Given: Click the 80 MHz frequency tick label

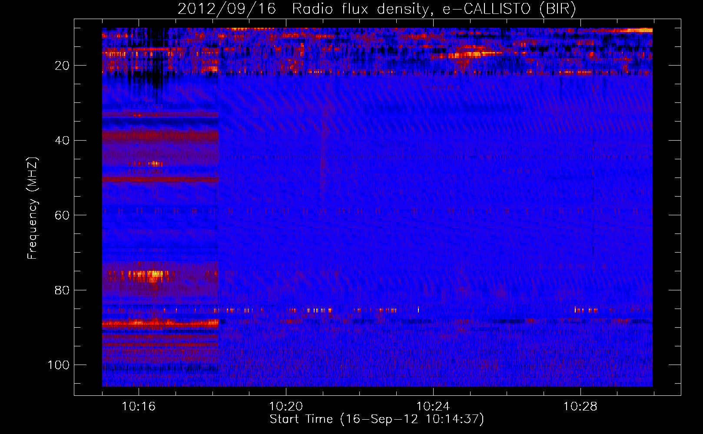Looking at the screenshot, I should (x=62, y=290).
